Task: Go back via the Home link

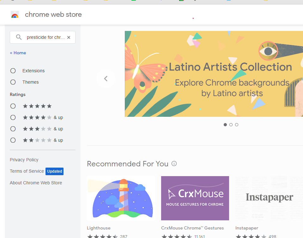Action: [18, 53]
